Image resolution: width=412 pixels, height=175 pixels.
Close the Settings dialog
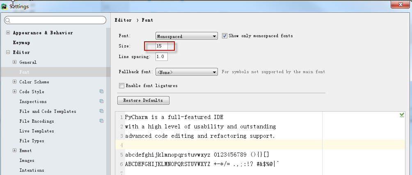click(401, 5)
